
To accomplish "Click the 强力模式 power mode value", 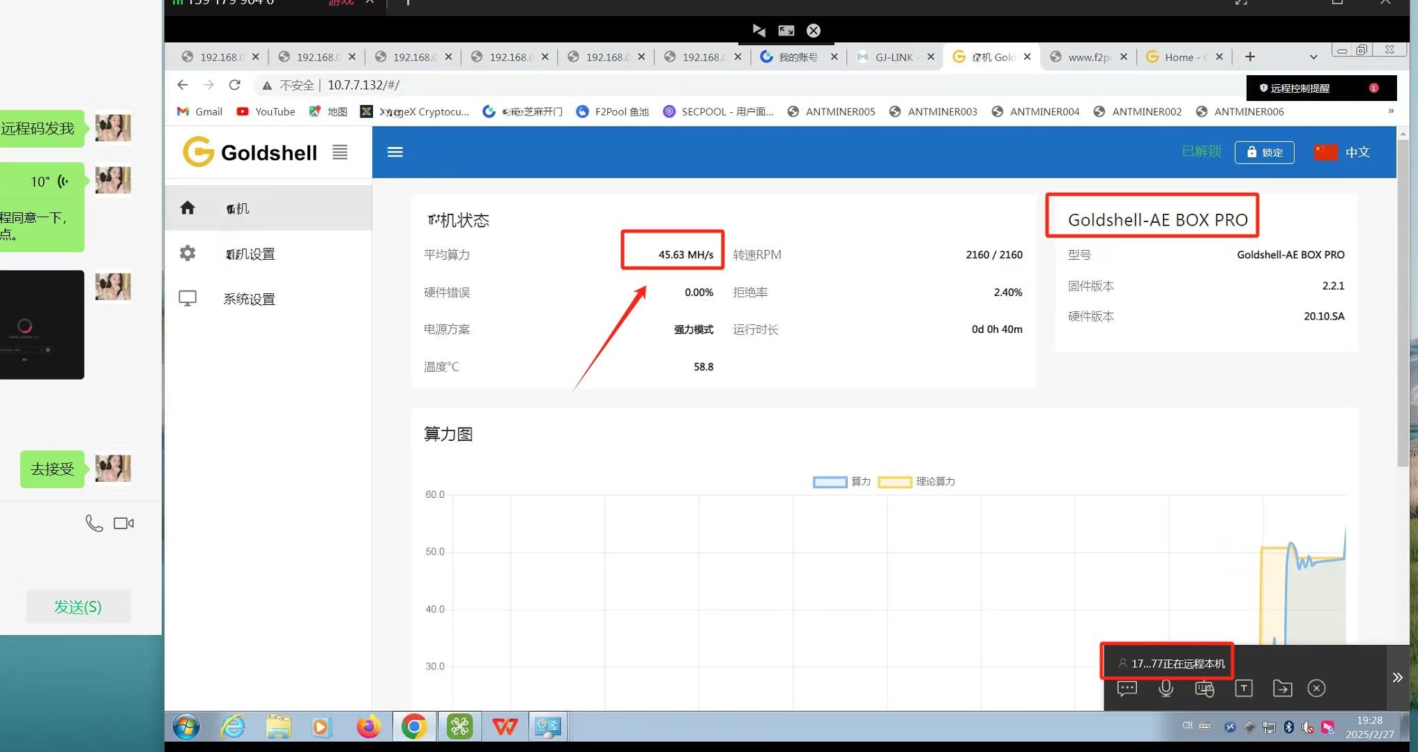I will [694, 329].
